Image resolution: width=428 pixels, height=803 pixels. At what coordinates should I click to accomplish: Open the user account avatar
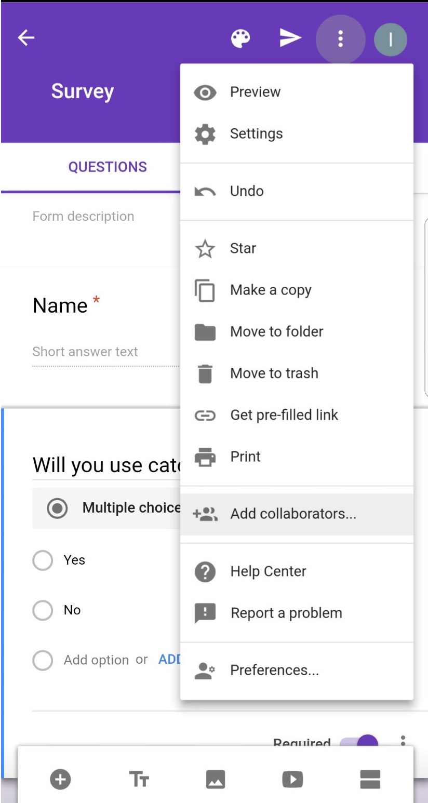tap(390, 39)
